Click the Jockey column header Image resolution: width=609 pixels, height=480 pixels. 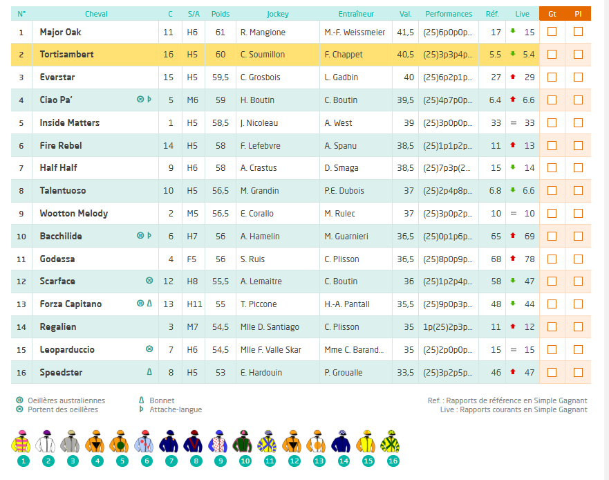[277, 14]
